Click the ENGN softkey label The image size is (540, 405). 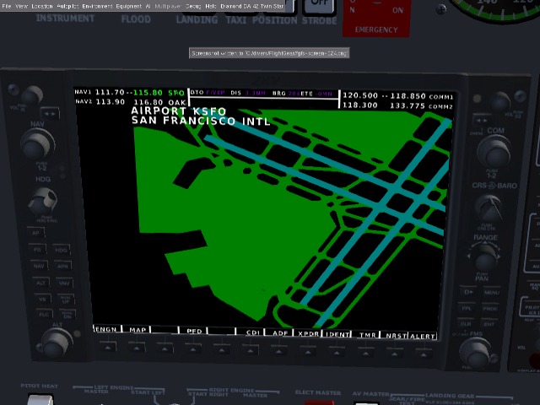point(106,329)
